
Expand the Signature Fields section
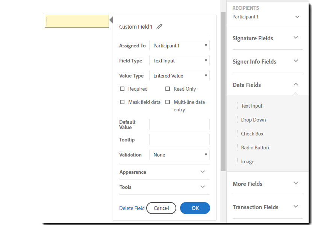(x=296, y=38)
